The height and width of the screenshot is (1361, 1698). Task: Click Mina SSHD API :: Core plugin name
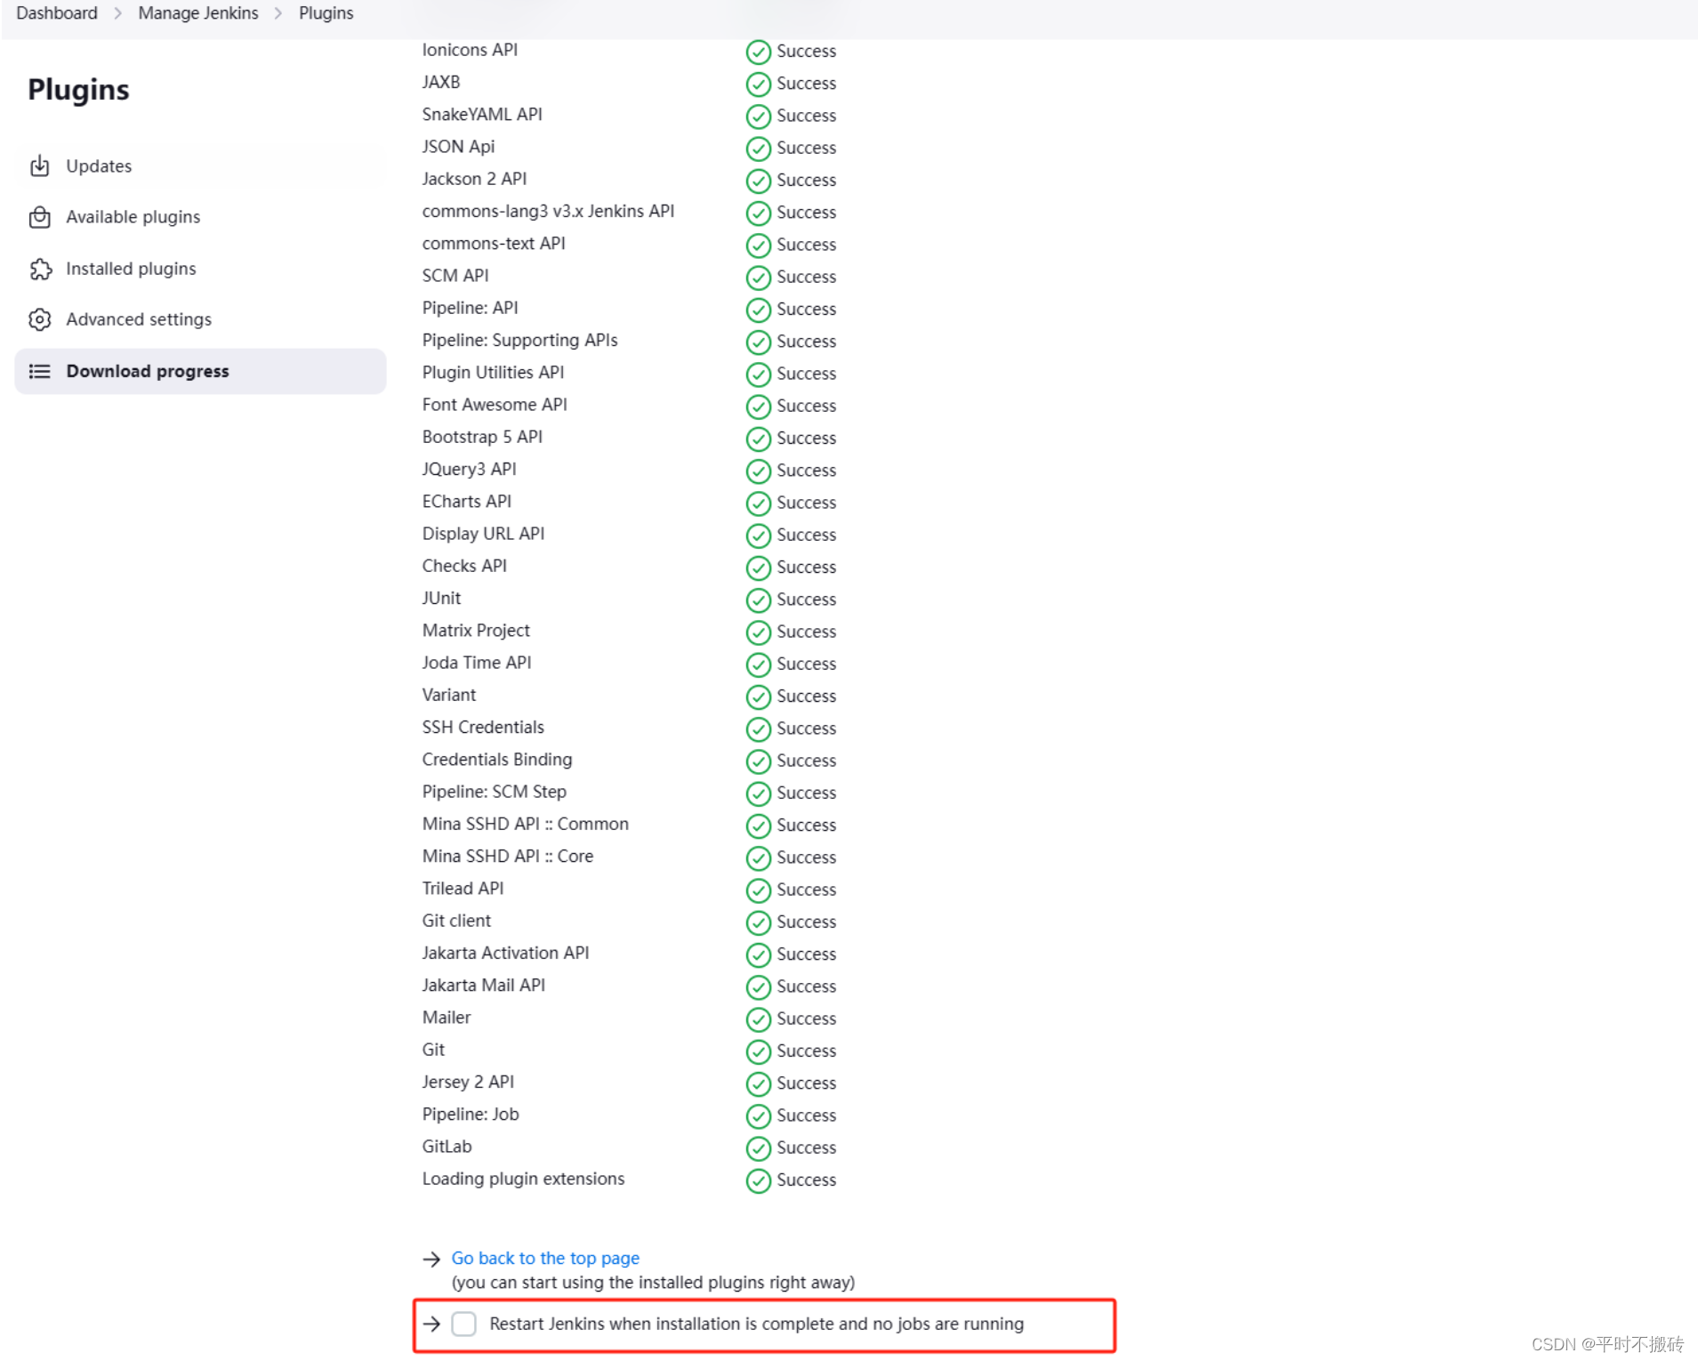[508, 856]
